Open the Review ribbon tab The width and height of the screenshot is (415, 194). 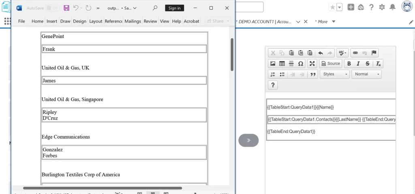point(150,21)
